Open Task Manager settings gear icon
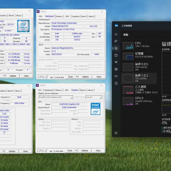The width and height of the screenshot is (171, 171). tap(116, 133)
